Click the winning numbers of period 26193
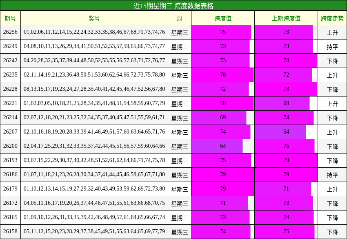 pos(94,160)
